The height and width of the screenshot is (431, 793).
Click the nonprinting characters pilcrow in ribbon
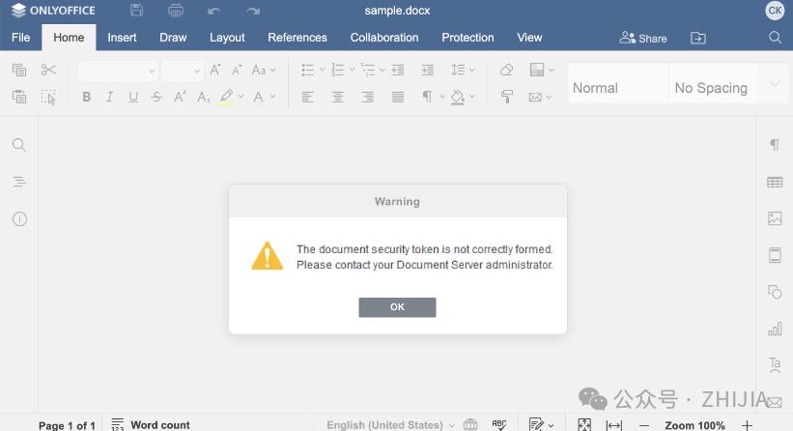428,97
